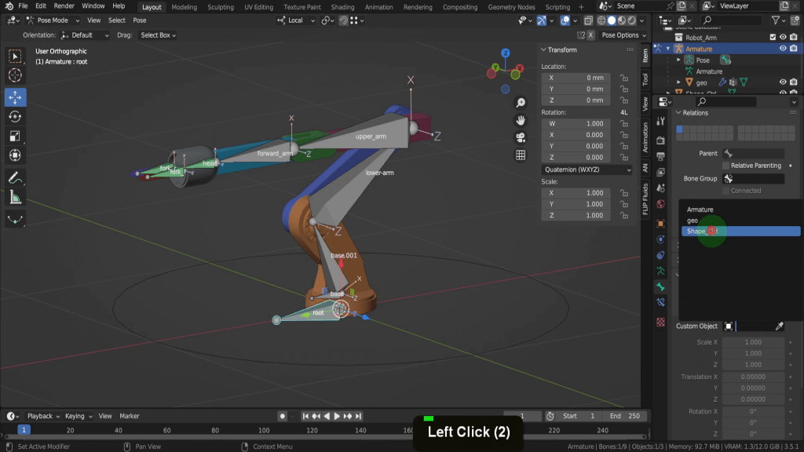The width and height of the screenshot is (804, 452).
Task: Open the Shading workspace tab
Action: tap(342, 7)
